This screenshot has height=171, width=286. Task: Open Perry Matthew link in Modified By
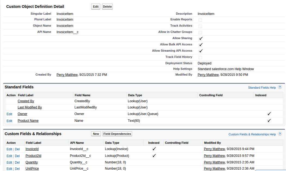(x=208, y=75)
